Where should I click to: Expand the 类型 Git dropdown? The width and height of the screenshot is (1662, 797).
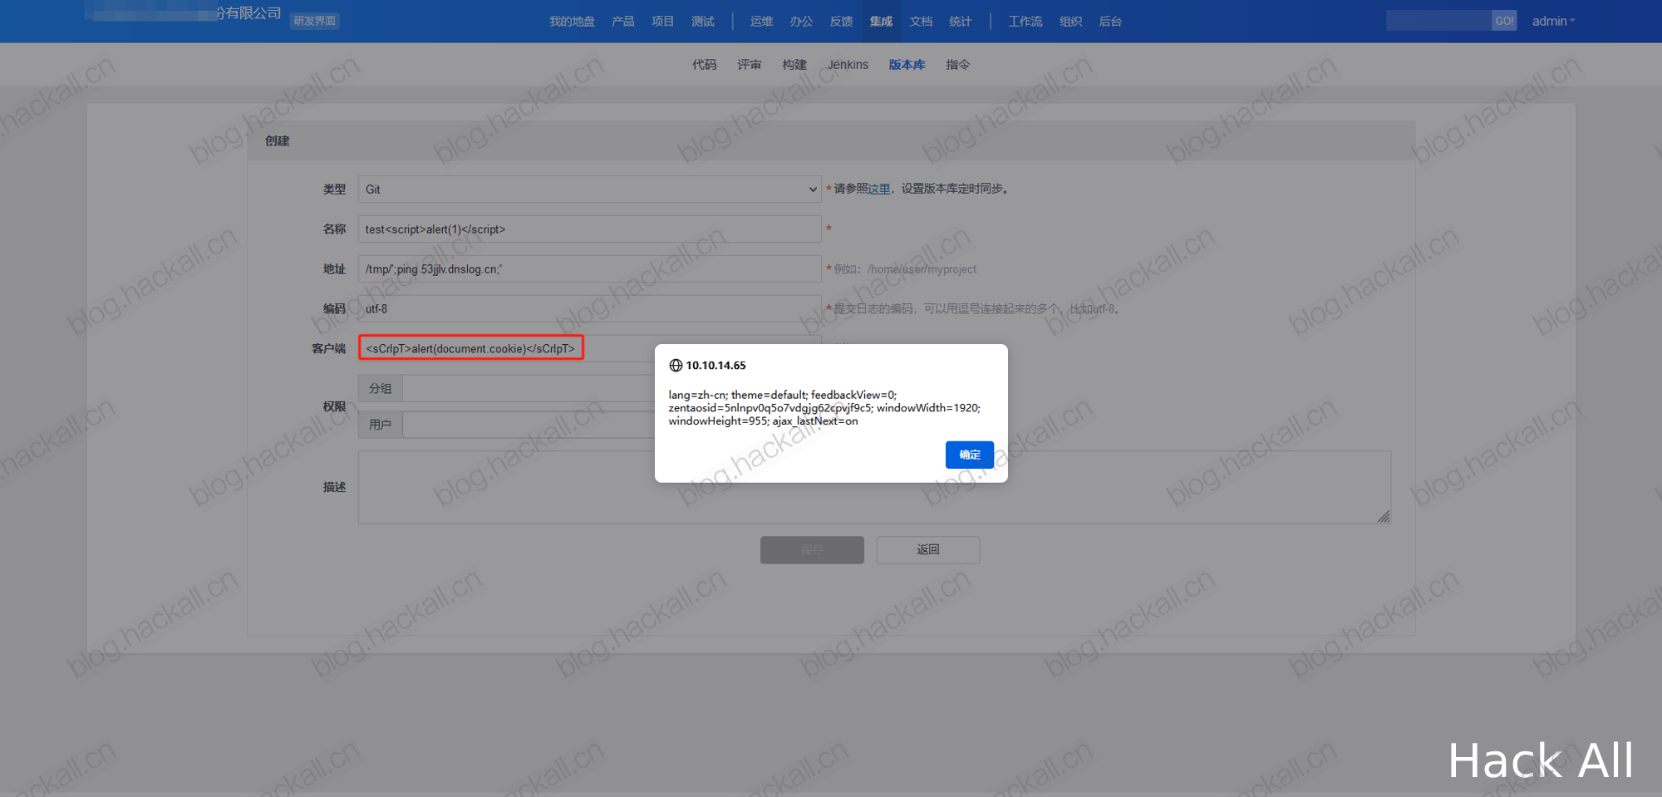click(x=589, y=189)
